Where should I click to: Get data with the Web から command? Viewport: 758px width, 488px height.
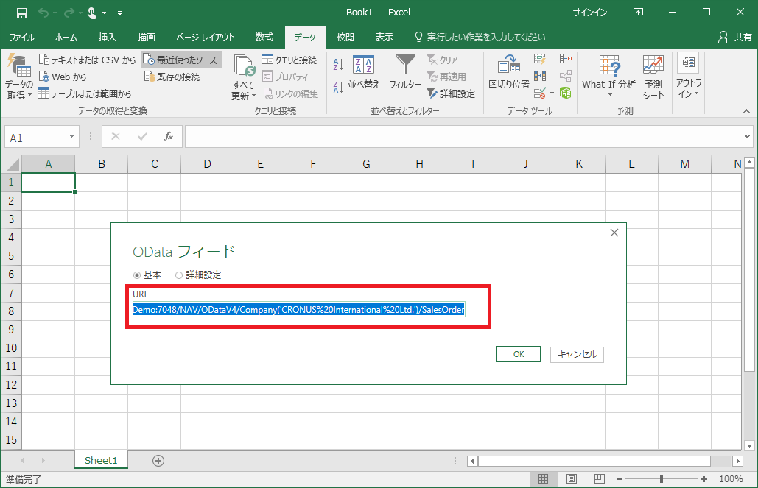(63, 77)
